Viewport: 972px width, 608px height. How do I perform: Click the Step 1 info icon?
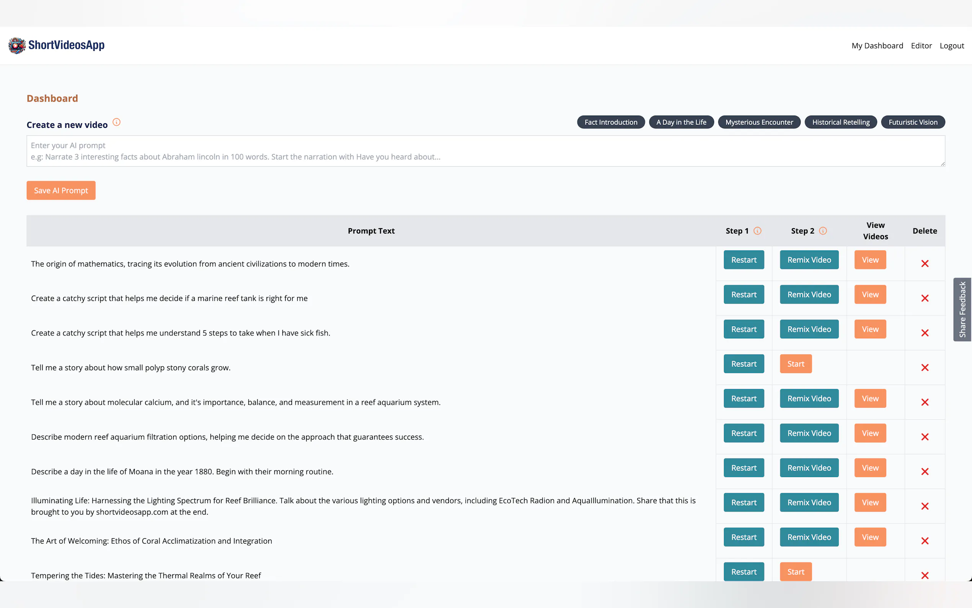coord(757,231)
